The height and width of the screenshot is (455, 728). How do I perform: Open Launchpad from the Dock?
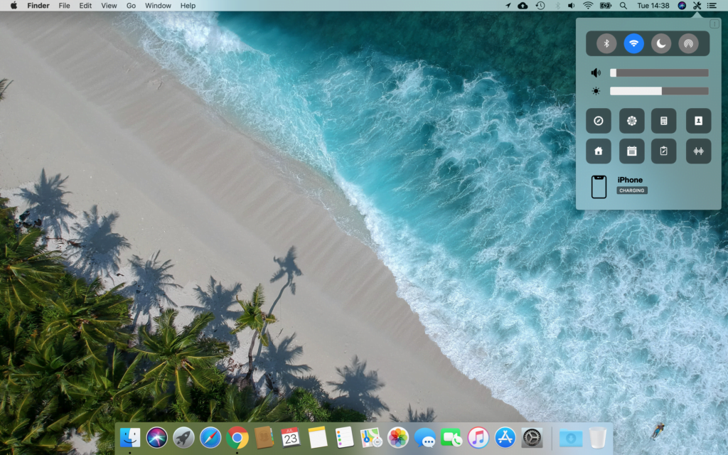tap(184, 437)
